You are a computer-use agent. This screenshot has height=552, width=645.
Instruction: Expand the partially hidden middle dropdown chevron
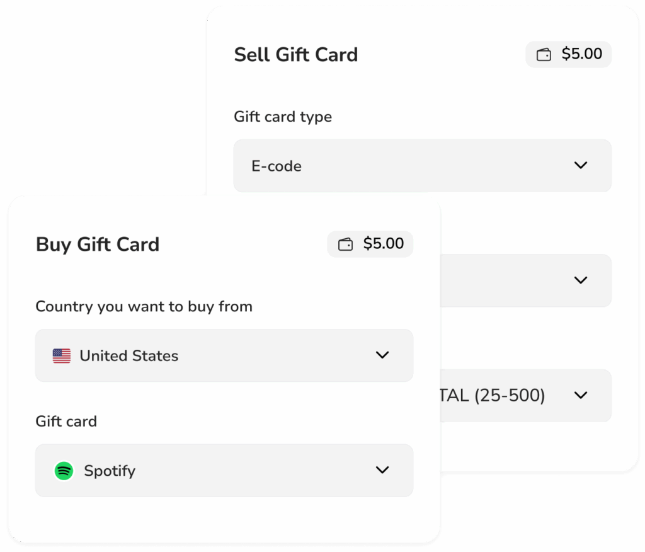[580, 280]
